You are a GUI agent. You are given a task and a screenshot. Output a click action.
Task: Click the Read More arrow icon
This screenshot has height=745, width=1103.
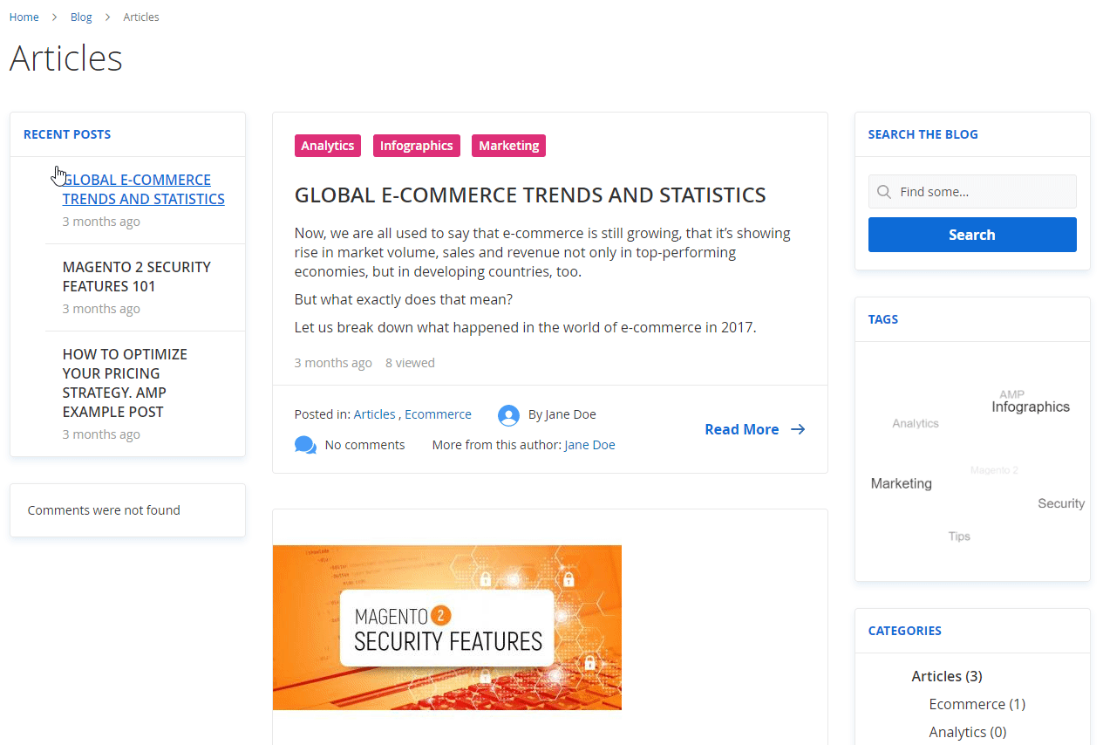tap(798, 429)
